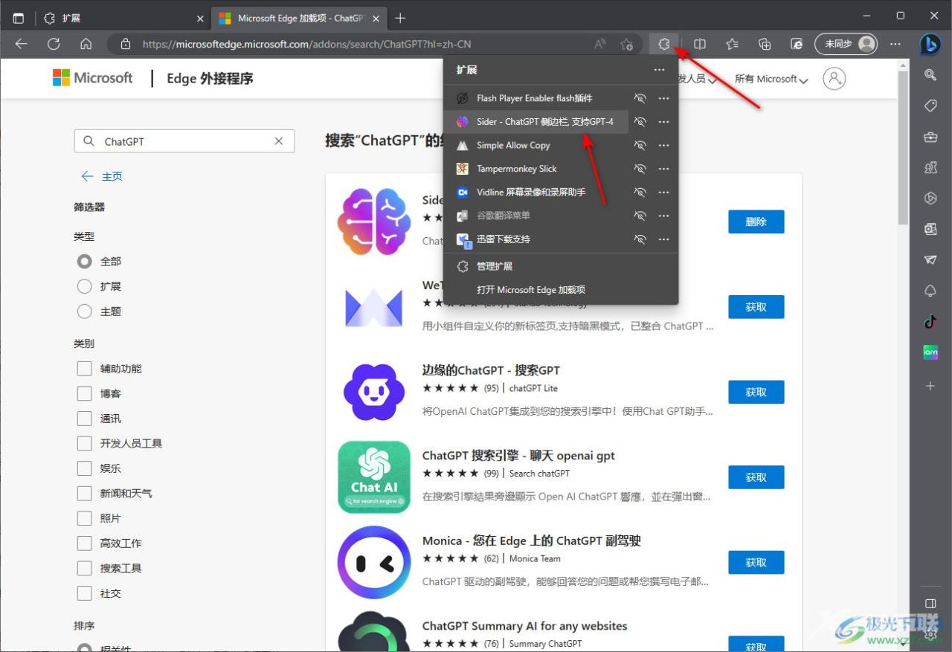This screenshot has height=652, width=952.
Task: Refresh the current page
Action: [x=54, y=44]
